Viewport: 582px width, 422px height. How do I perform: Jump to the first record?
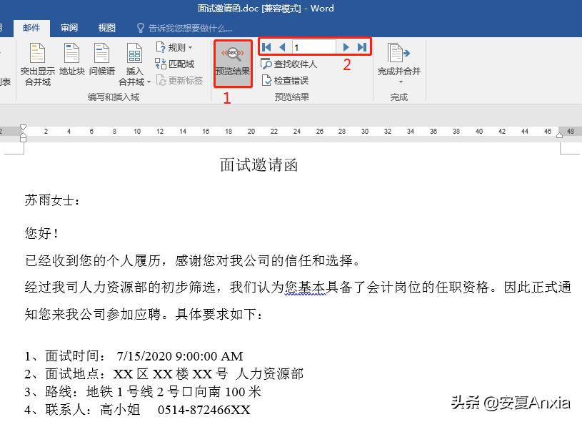[x=266, y=46]
